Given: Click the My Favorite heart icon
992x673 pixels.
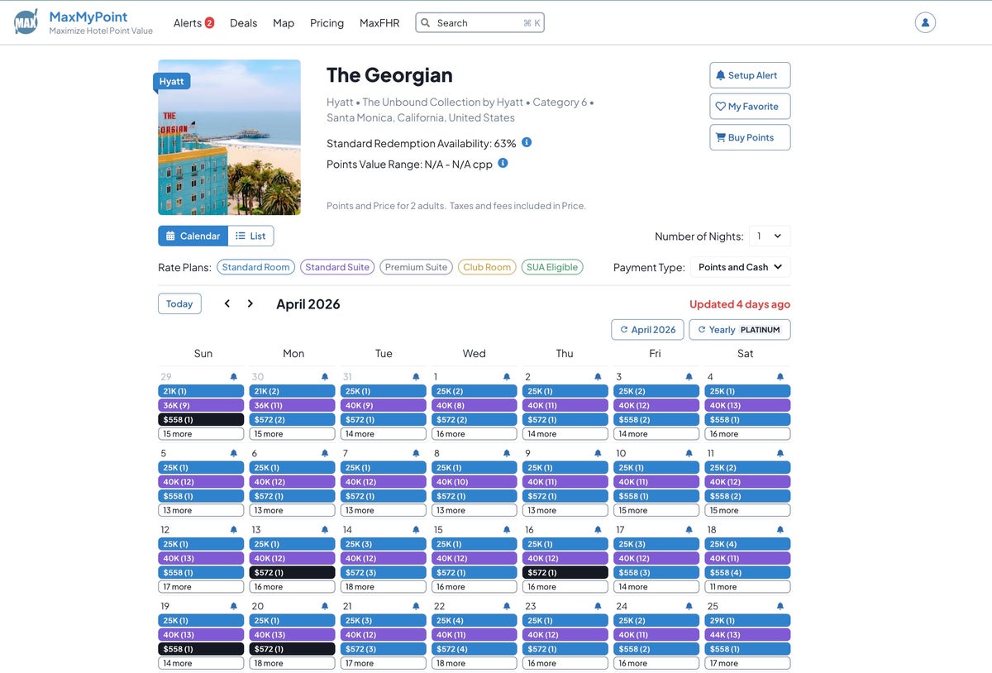Looking at the screenshot, I should (723, 106).
